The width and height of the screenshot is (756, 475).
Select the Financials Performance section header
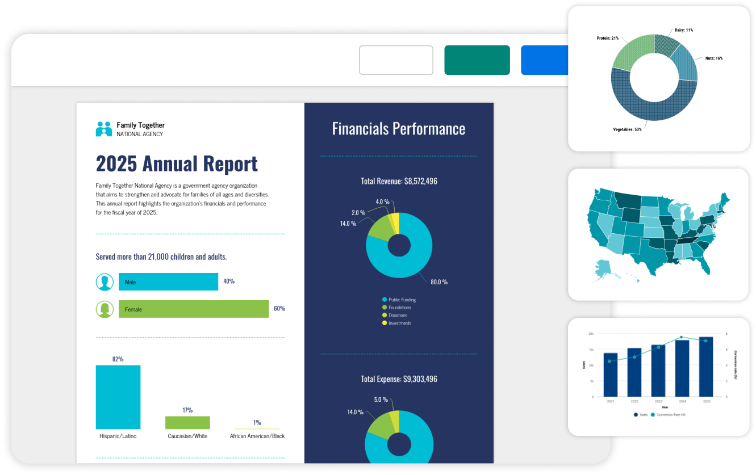point(399,128)
